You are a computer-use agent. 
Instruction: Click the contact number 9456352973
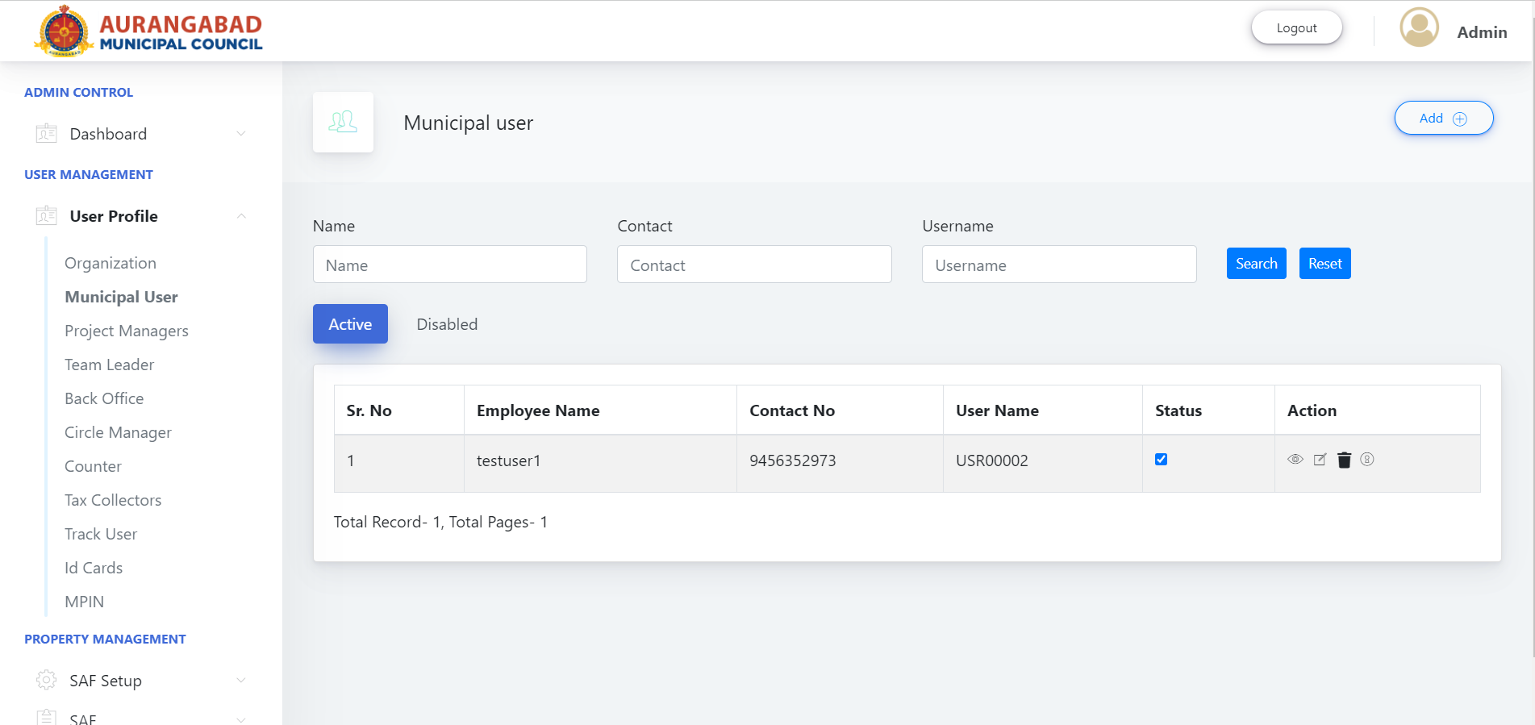click(x=792, y=460)
